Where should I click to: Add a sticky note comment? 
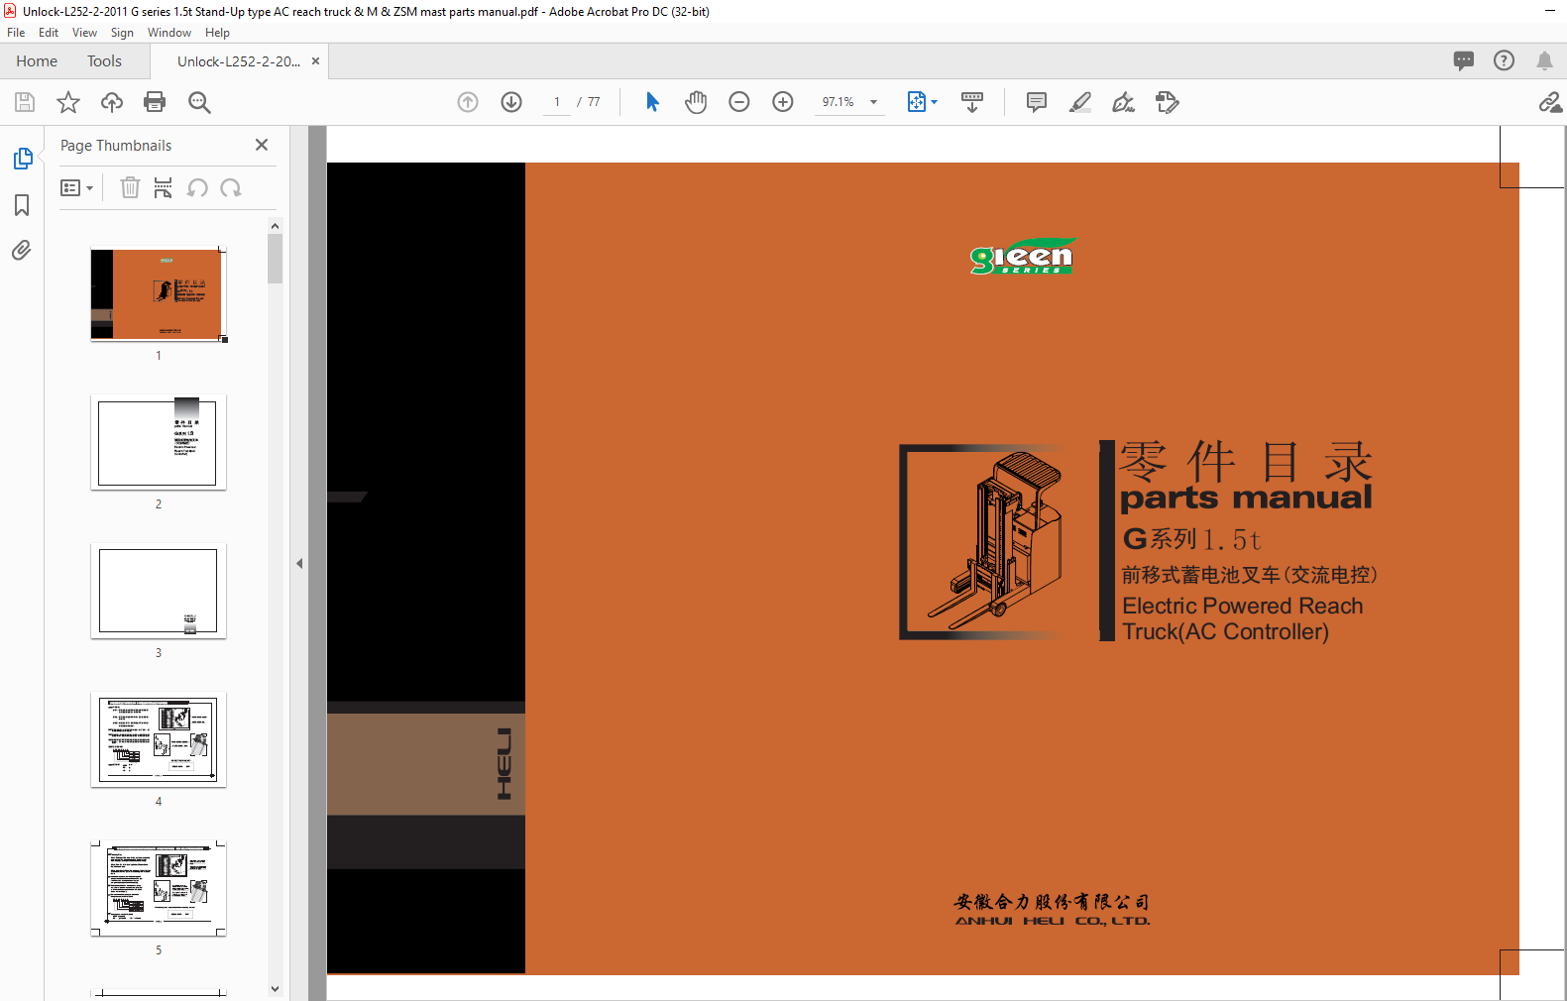1037,102
